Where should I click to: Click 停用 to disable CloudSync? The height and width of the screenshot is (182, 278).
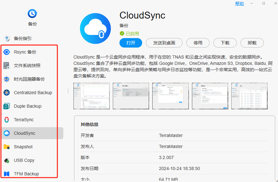pos(198,43)
